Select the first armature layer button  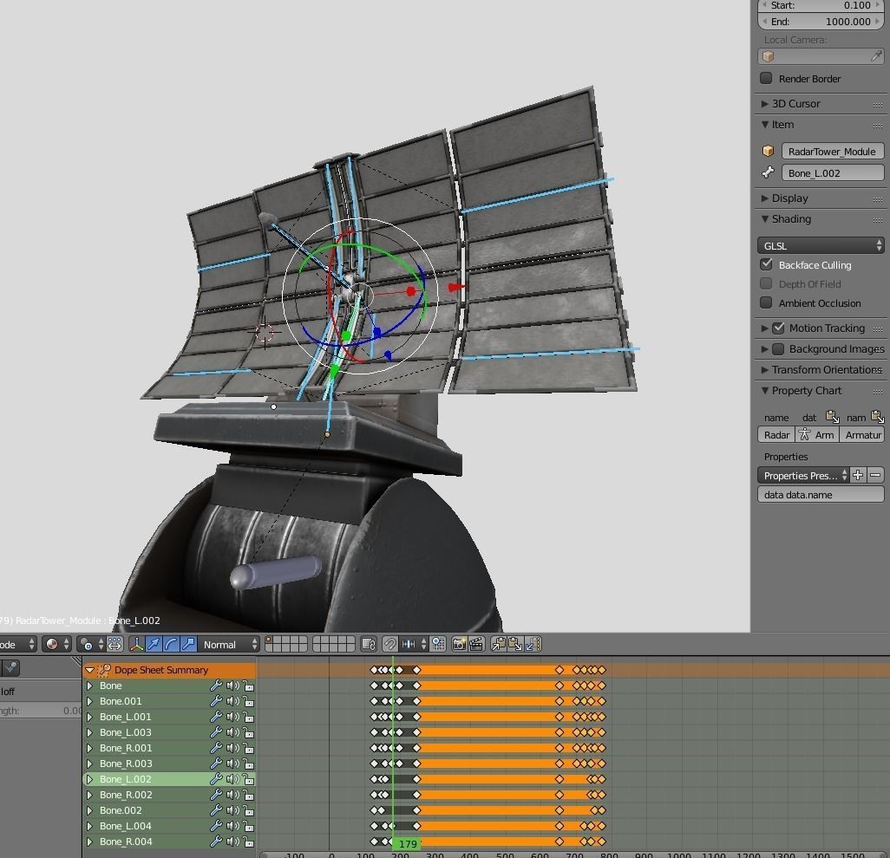tap(269, 640)
